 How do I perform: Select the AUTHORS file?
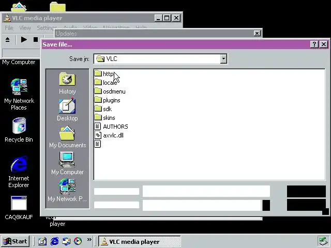click(111, 127)
